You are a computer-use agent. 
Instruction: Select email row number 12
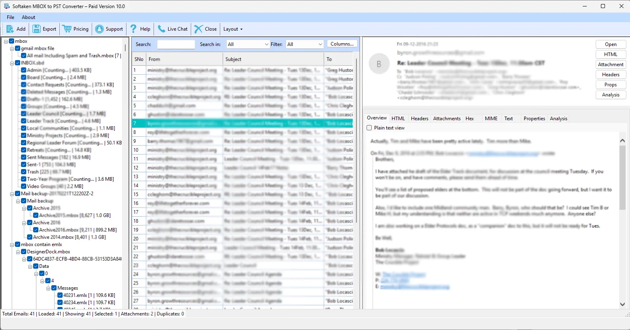tap(242, 168)
